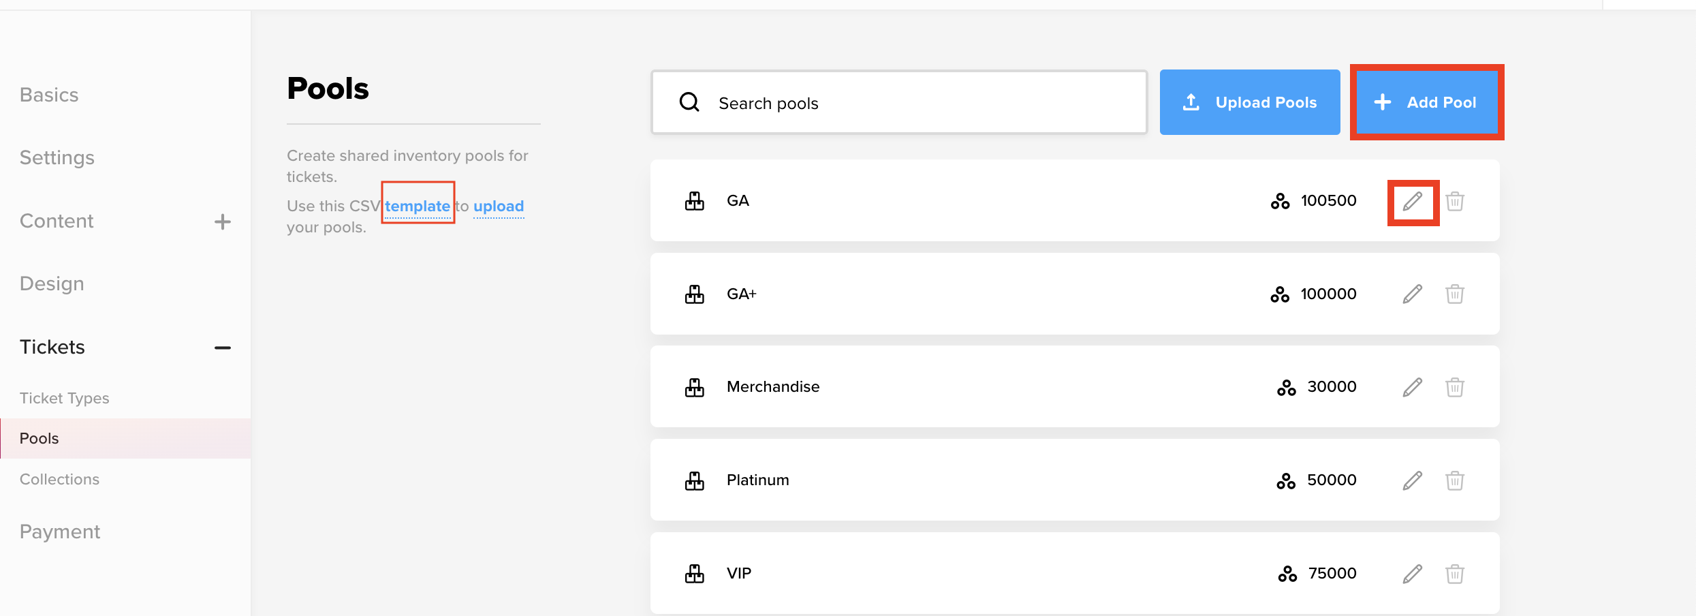Click the upload link in the description
The width and height of the screenshot is (1696, 616).
coord(499,206)
